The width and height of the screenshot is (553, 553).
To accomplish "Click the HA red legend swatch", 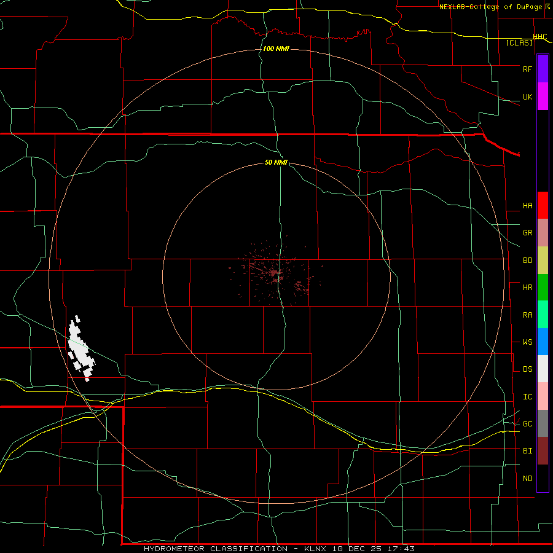I will click(x=543, y=205).
